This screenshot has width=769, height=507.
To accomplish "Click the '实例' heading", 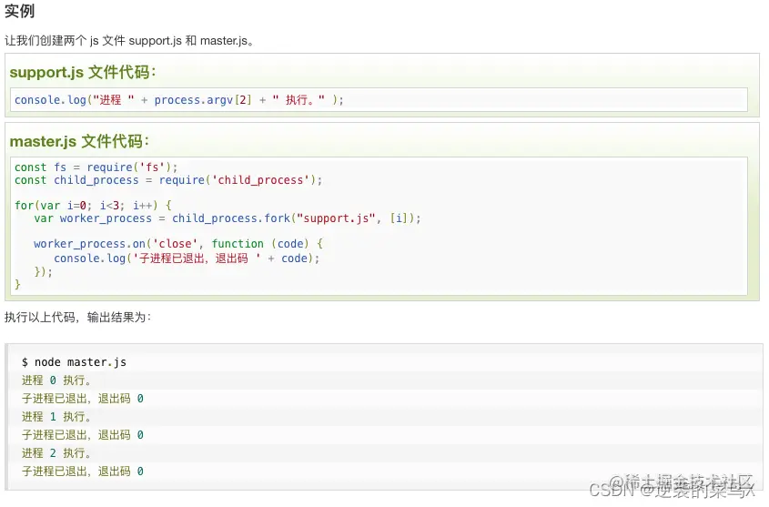I will point(20,10).
